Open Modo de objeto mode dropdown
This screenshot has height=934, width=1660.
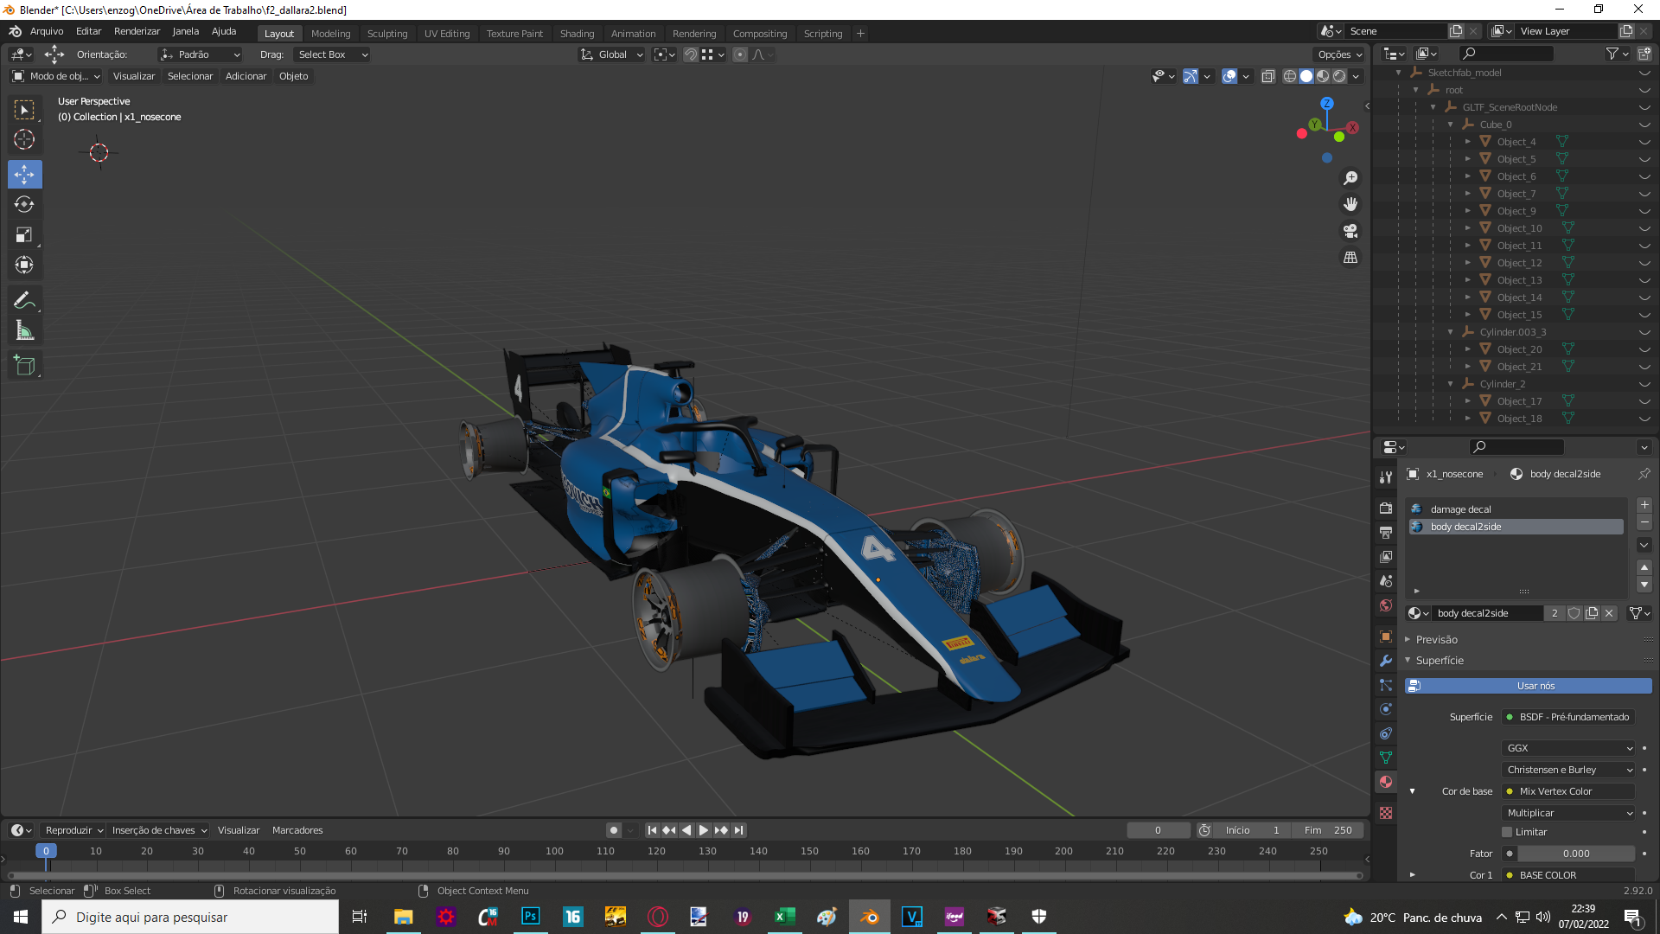tap(56, 76)
